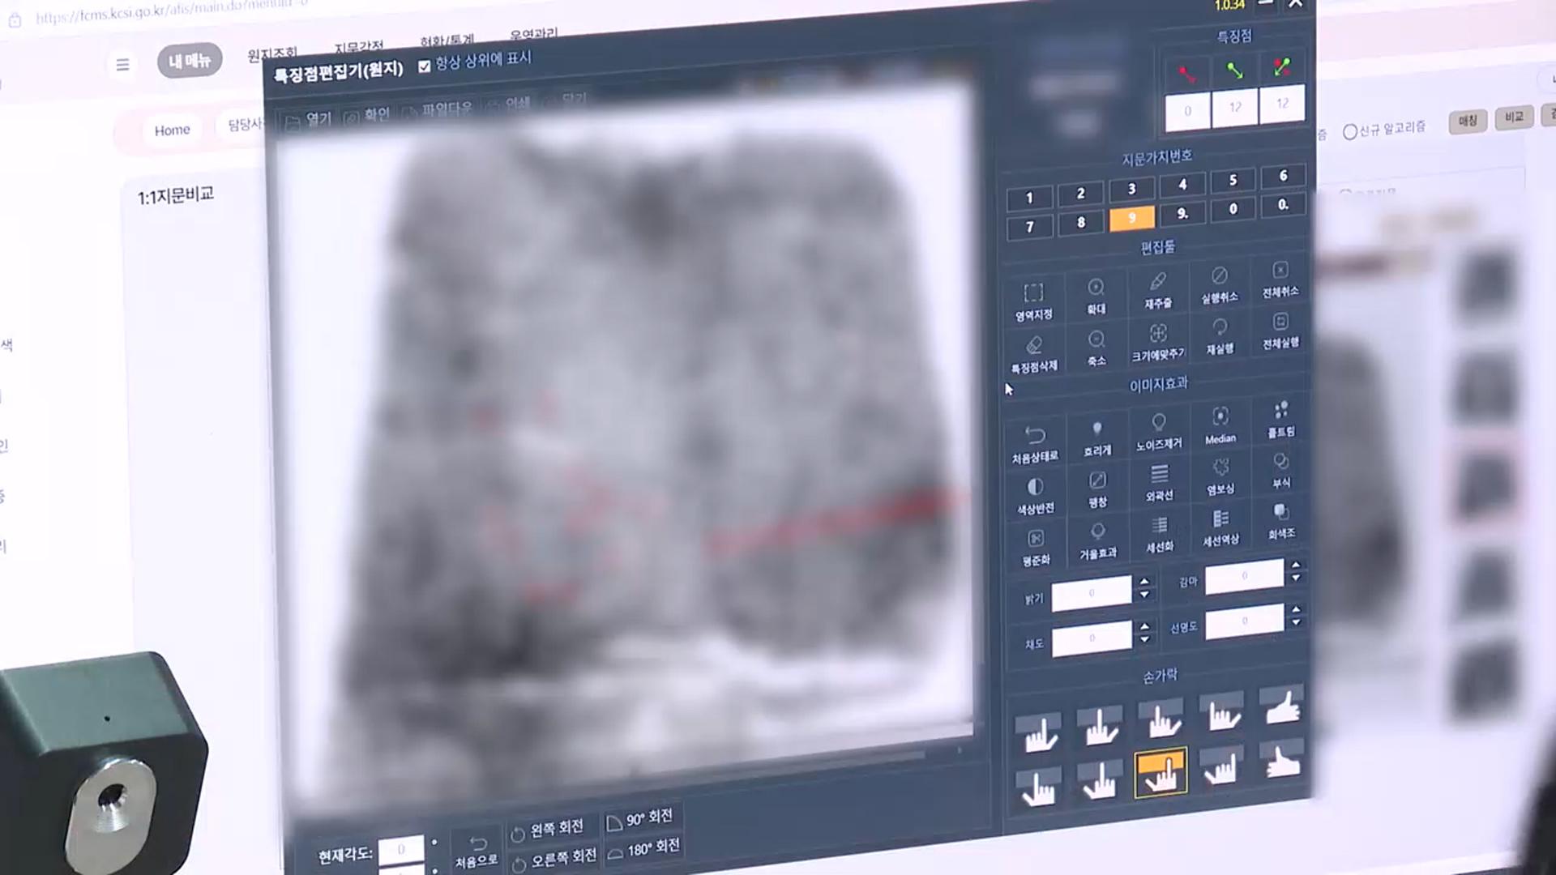Viewport: 1556px width, 875px height.
Task: Click the 90° 회전 rotate button
Action: point(639,818)
